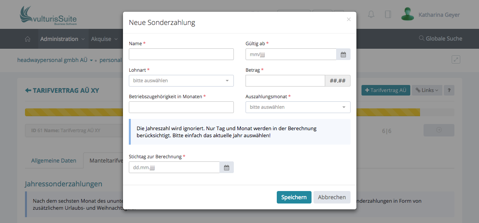
Task: Click the Katharina Geyer user avatar
Action: (x=408, y=14)
